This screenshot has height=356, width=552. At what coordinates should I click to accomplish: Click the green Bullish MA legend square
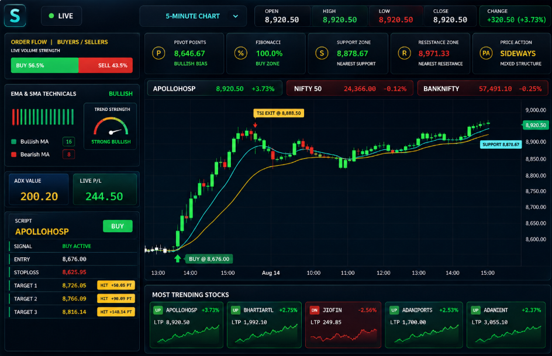[13, 142]
